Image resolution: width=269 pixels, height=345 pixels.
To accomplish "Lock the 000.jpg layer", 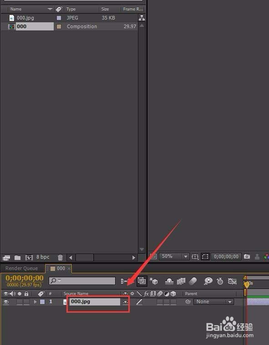I will point(26,302).
